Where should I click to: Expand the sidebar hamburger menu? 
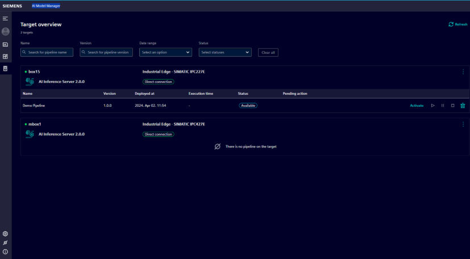(5, 19)
